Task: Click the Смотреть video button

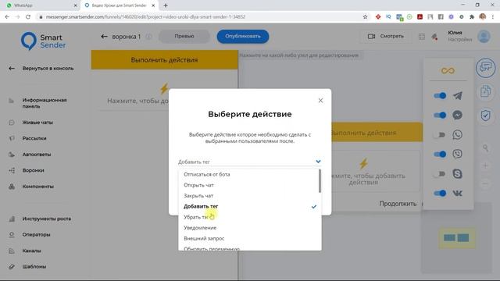Action: (x=385, y=37)
